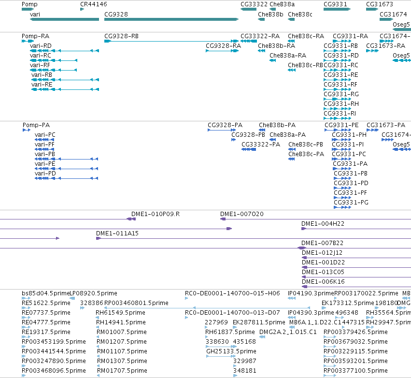Select the CG9331-RG transcript
Viewport: 411px width, 378px height.
[337, 99]
